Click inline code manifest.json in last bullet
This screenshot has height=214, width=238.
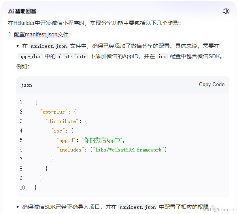point(138,207)
